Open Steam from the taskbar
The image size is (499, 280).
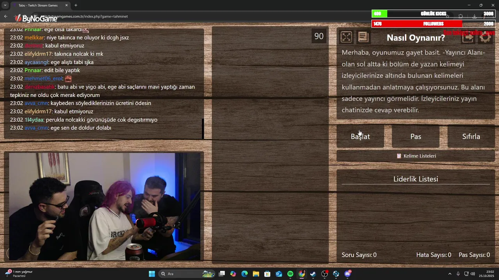click(x=313, y=274)
